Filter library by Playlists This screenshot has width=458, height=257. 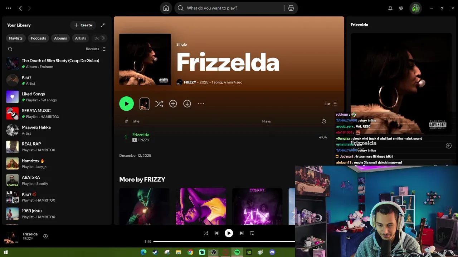point(16,38)
